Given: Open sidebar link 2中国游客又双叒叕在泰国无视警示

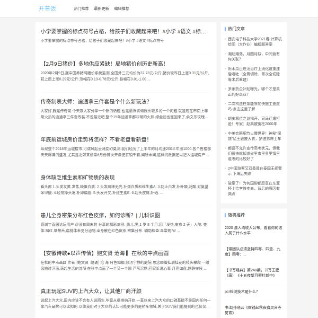Looking at the screenshot, I should pos(254,171).
